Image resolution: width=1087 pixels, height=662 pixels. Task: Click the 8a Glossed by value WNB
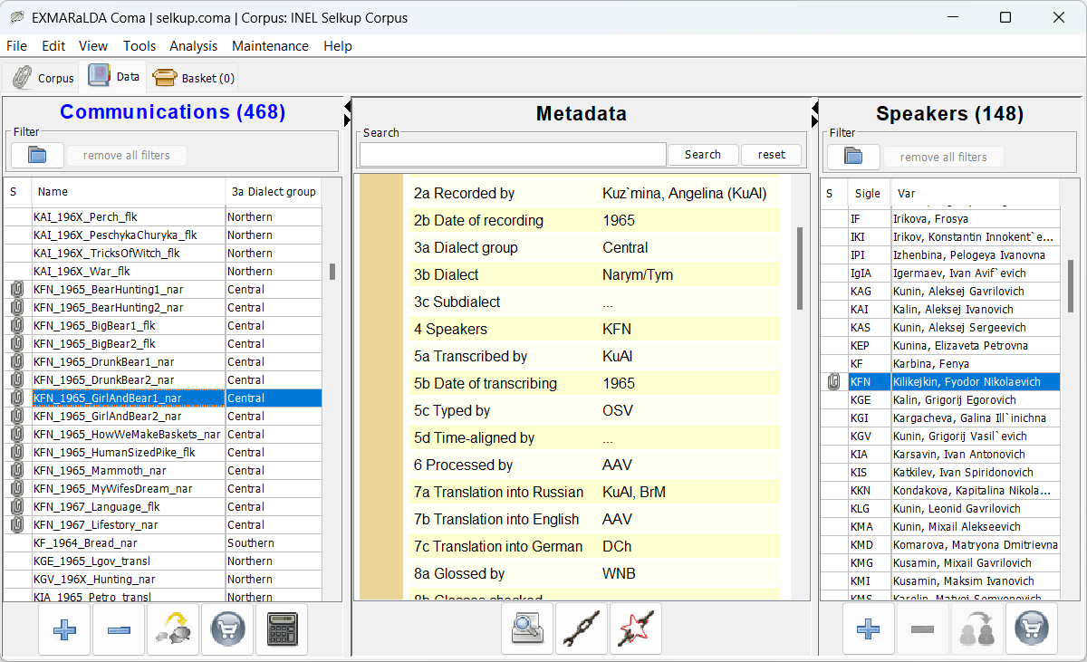619,573
